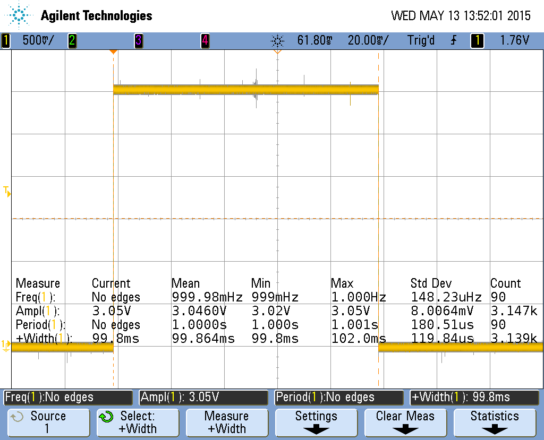Click the Agilent Technologies brand title
The width and height of the screenshot is (544, 440).
pyautogui.click(x=97, y=15)
